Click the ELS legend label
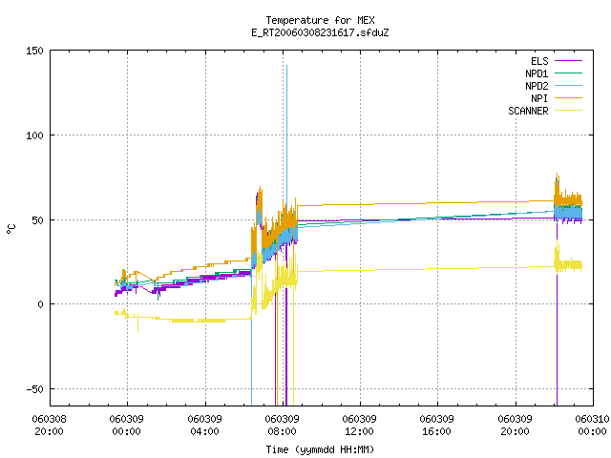This screenshot has width=611, height=458. [x=539, y=61]
